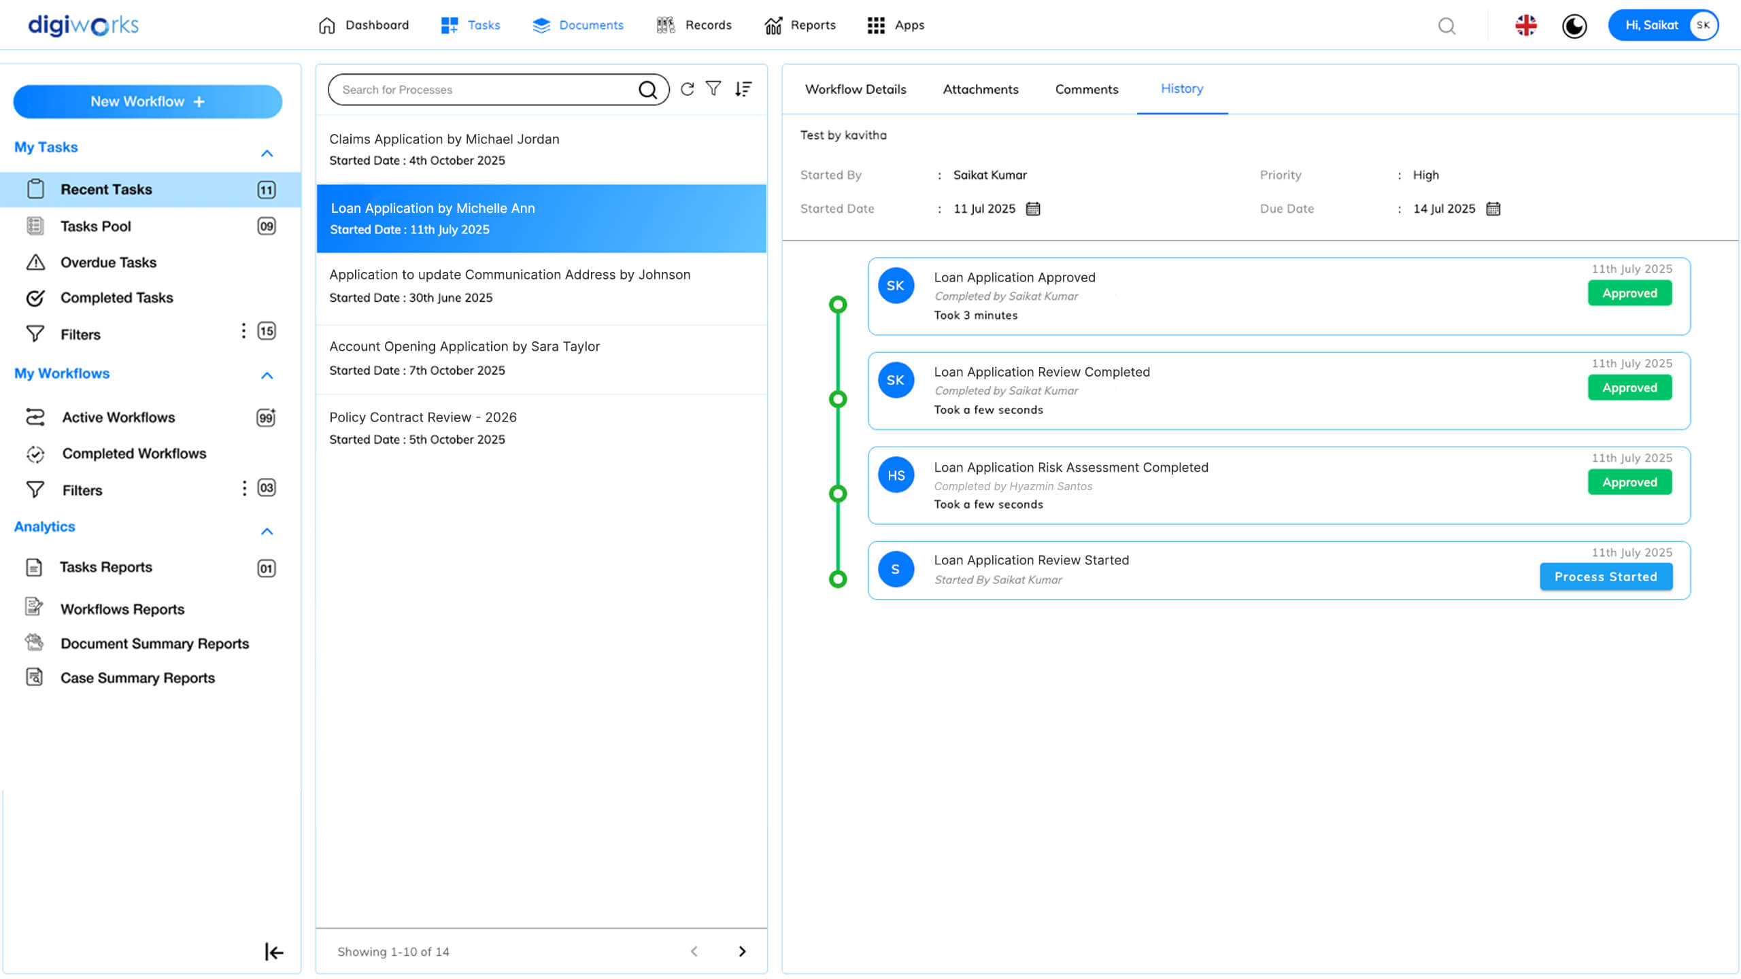Collapse the Analytics section

click(267, 531)
